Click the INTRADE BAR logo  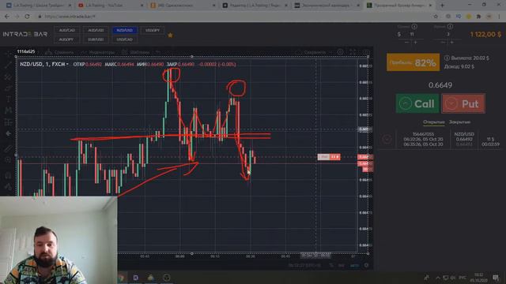pyautogui.click(x=25, y=34)
